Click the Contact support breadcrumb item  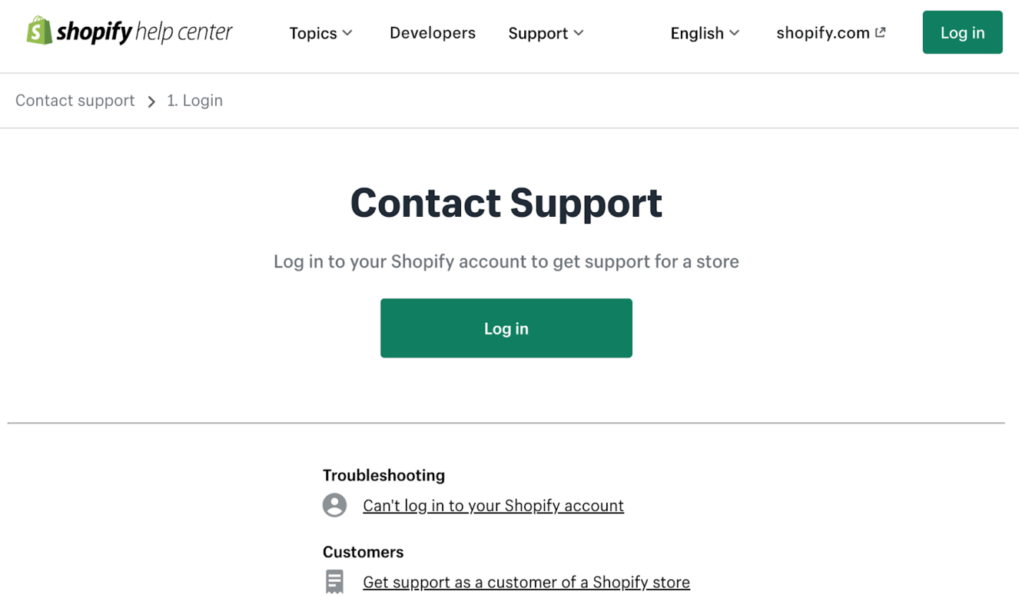pos(75,101)
